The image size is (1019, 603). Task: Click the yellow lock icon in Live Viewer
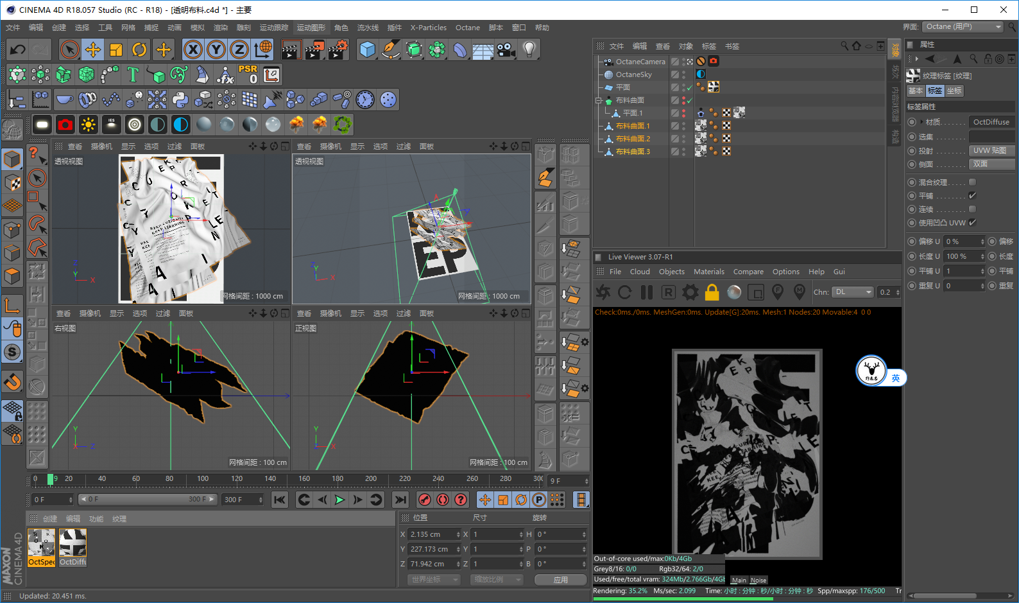pos(712,292)
